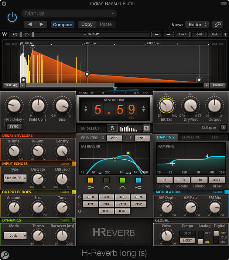Select the green EQ band swatch
Image resolution: width=229 pixels, height=260 pixels.
coord(122,180)
